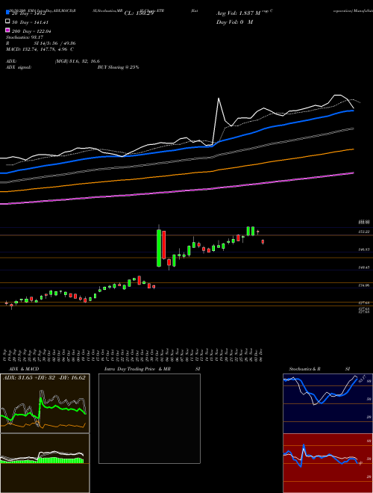Click the white price spike peak on the line chart
Viewport: 373px width, 493px height.
(x=219, y=99)
